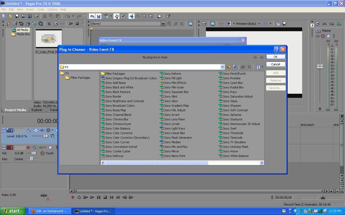Toggle Ignore Event Grouping button
345x215 pixels.
(123, 16)
